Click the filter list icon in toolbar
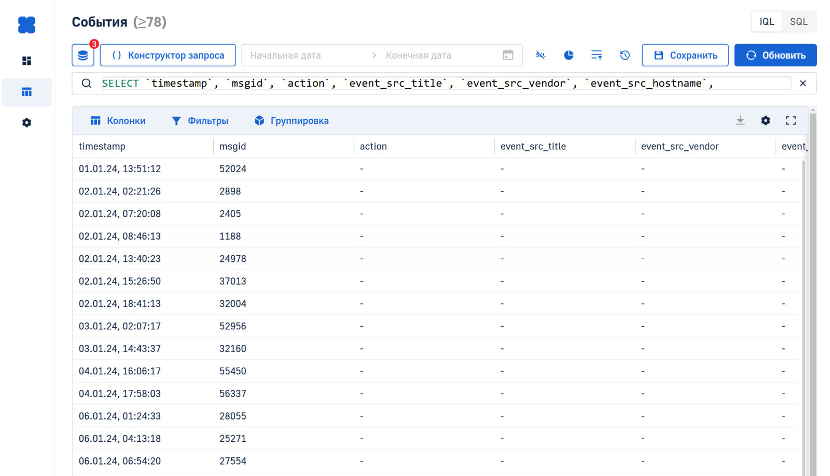The image size is (830, 476). click(597, 55)
